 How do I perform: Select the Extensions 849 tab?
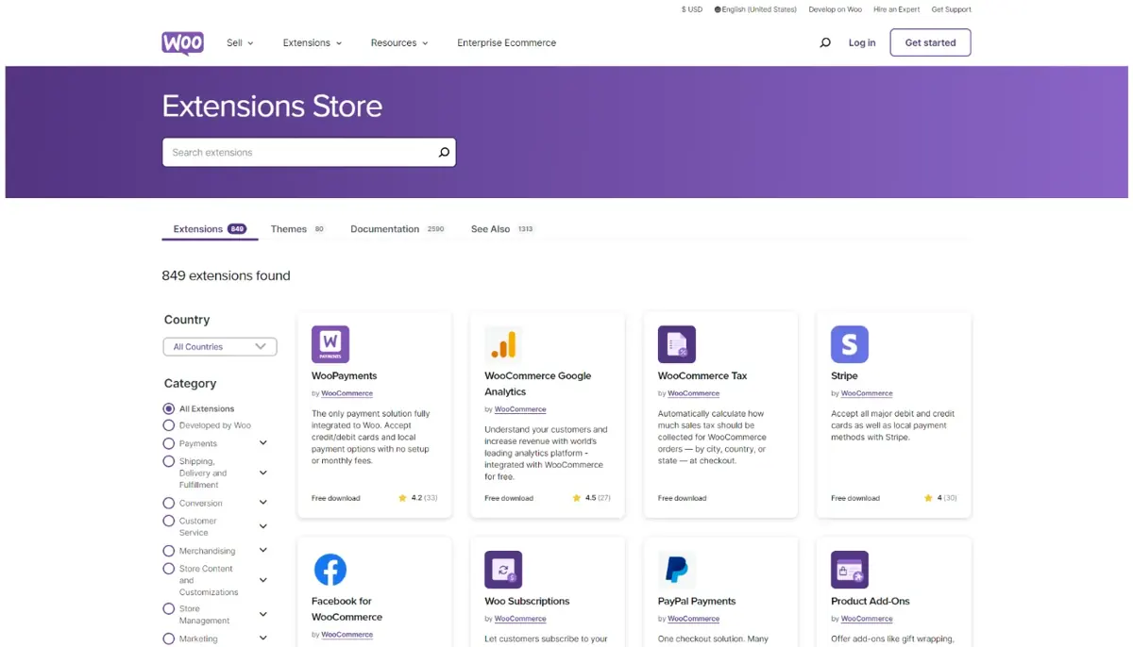pos(210,229)
